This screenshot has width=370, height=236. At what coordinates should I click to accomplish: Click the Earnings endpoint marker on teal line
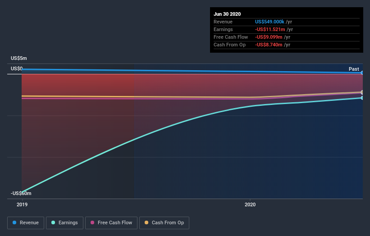(x=362, y=98)
